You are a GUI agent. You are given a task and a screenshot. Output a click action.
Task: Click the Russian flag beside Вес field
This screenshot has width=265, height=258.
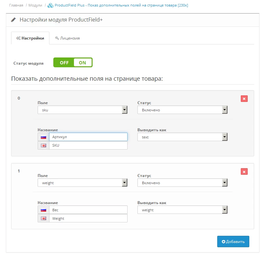pos(44,210)
